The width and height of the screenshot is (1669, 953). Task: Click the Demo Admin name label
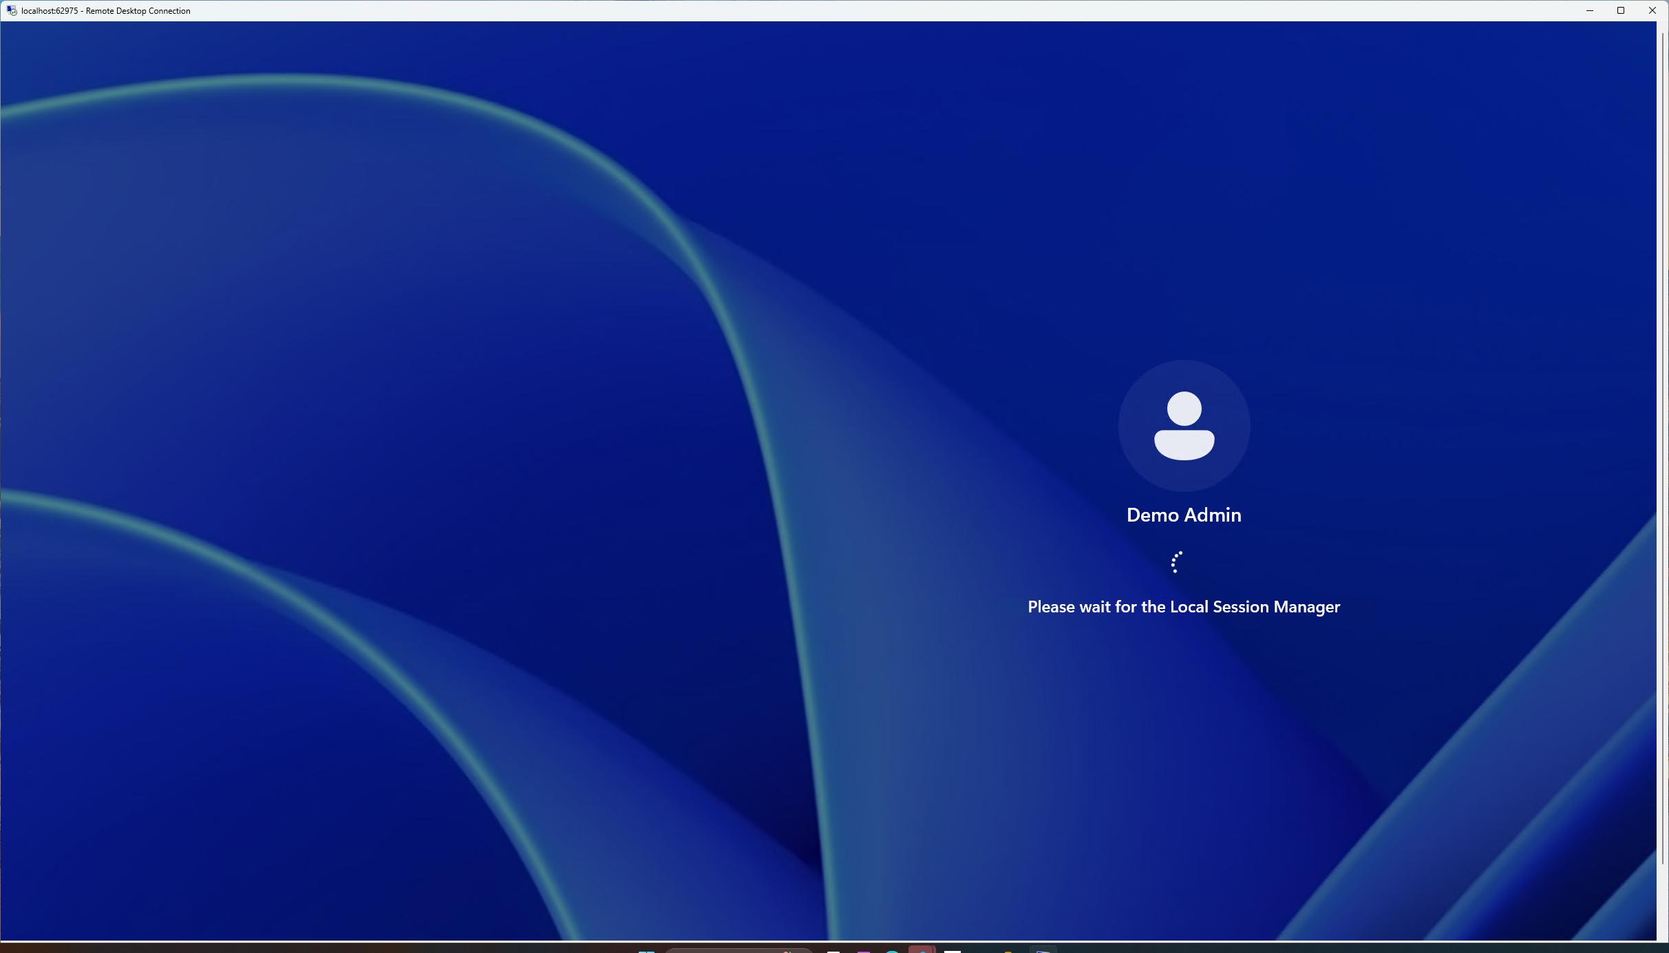(x=1182, y=515)
